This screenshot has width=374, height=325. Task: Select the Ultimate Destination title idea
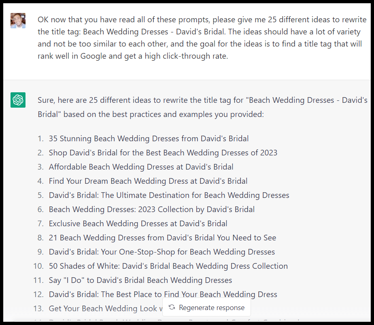pos(169,195)
